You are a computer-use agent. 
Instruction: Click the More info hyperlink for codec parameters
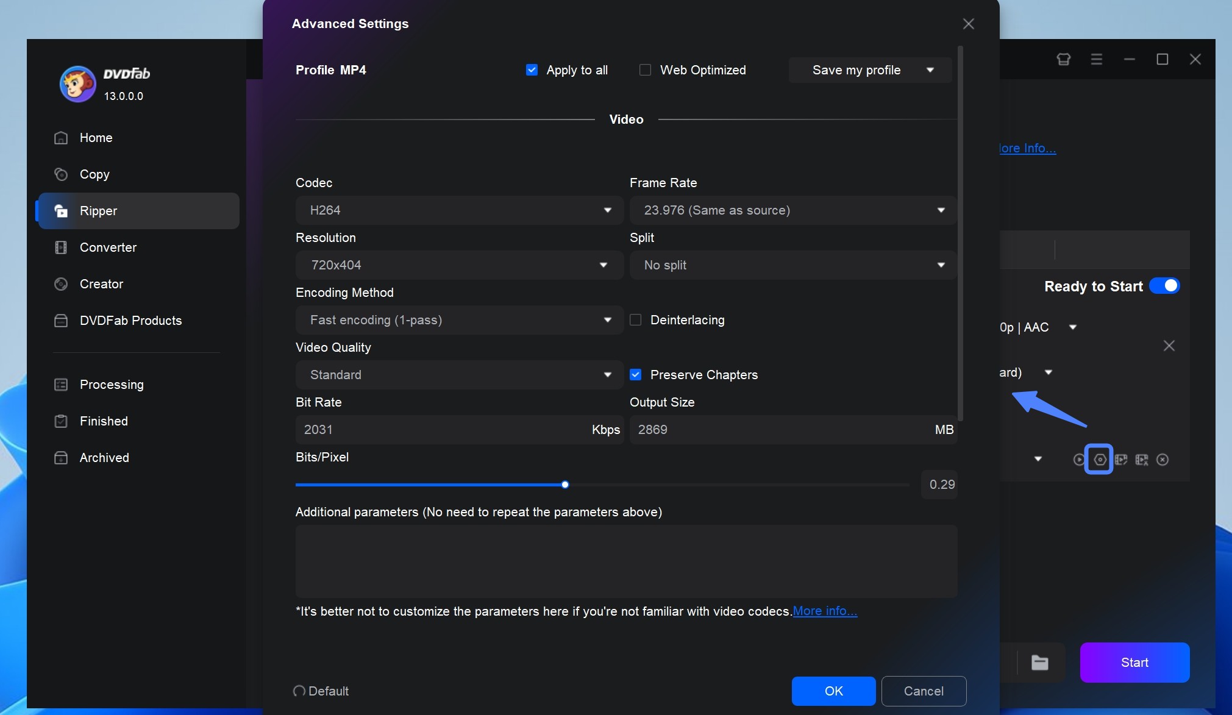pos(824,610)
